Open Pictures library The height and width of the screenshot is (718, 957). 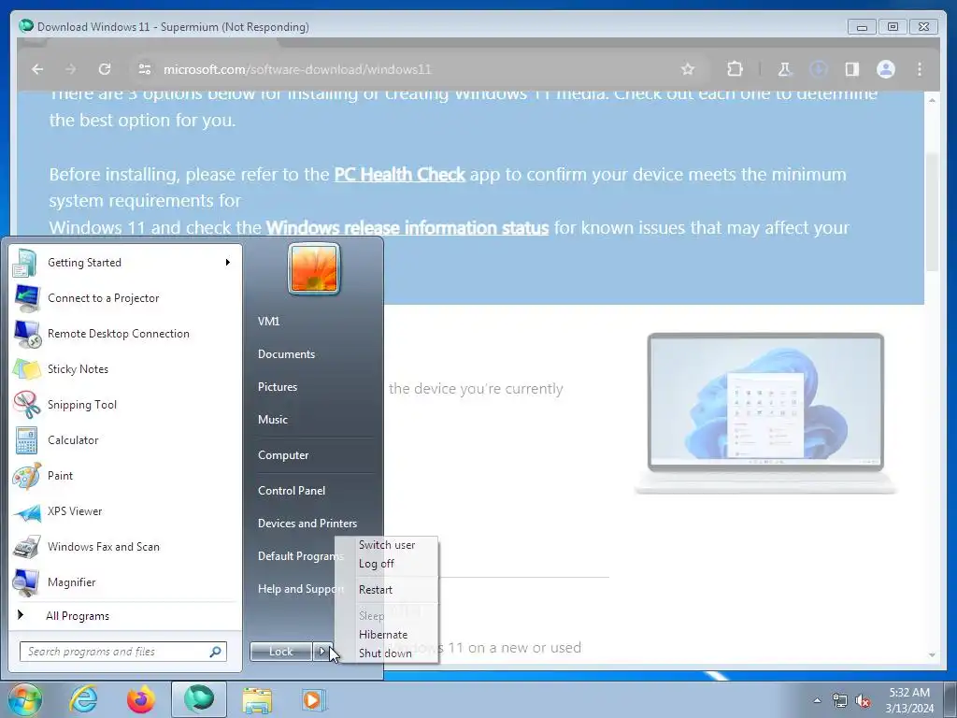coord(278,387)
